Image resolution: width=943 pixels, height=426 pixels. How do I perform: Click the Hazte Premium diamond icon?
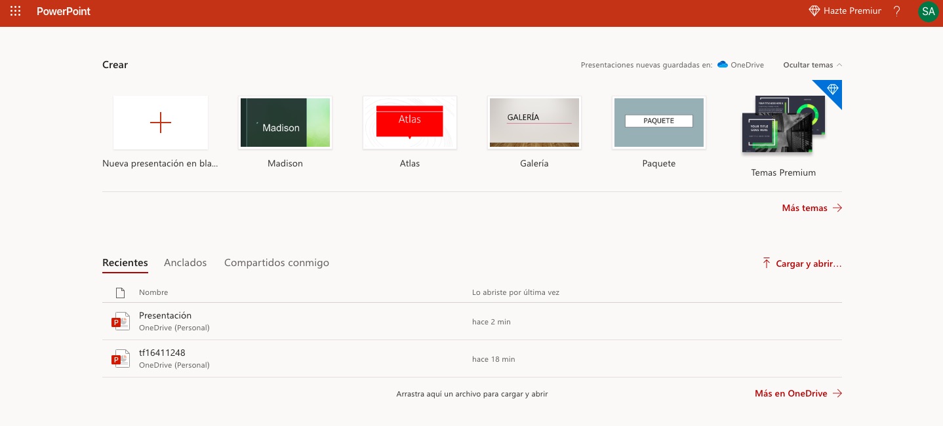[814, 11]
